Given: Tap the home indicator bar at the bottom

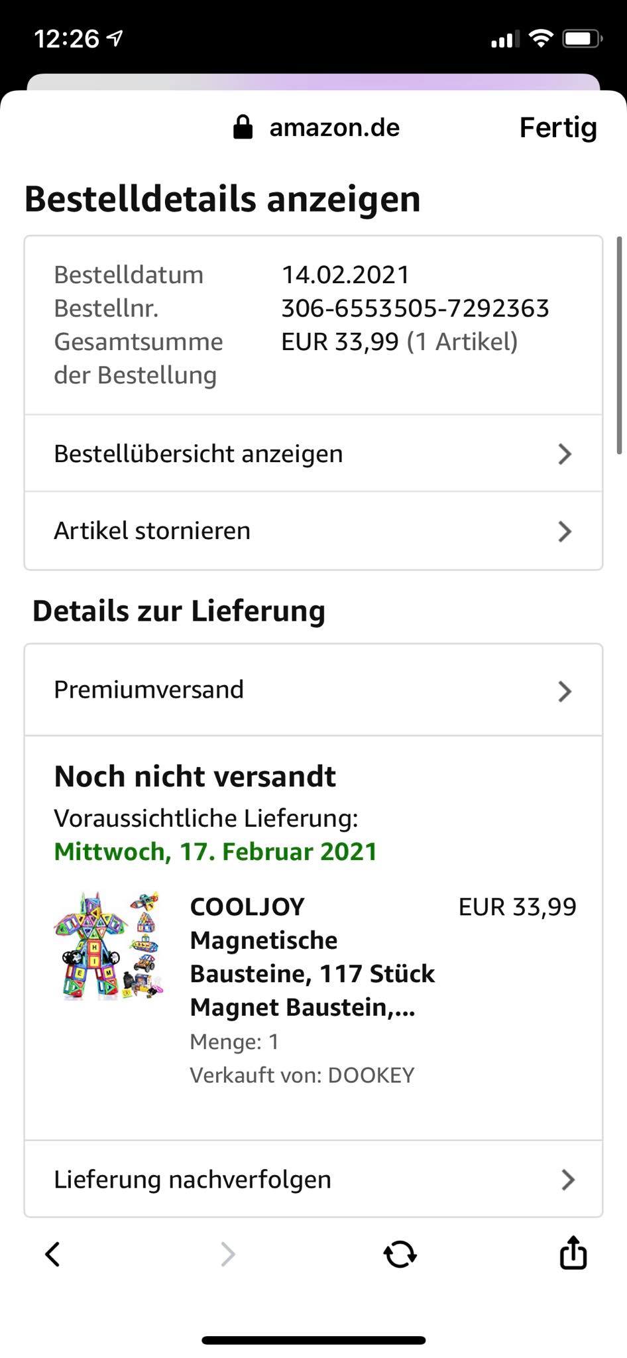Looking at the screenshot, I should [313, 1340].
